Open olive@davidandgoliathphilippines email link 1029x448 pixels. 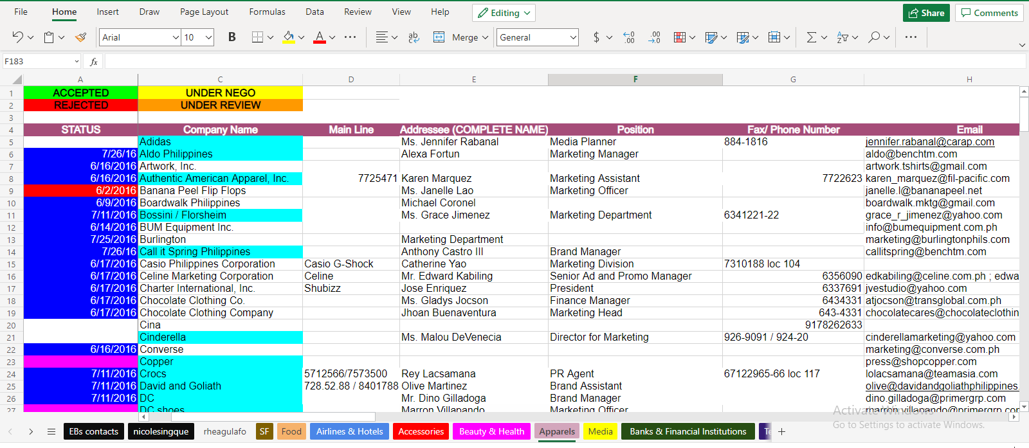[942, 386]
